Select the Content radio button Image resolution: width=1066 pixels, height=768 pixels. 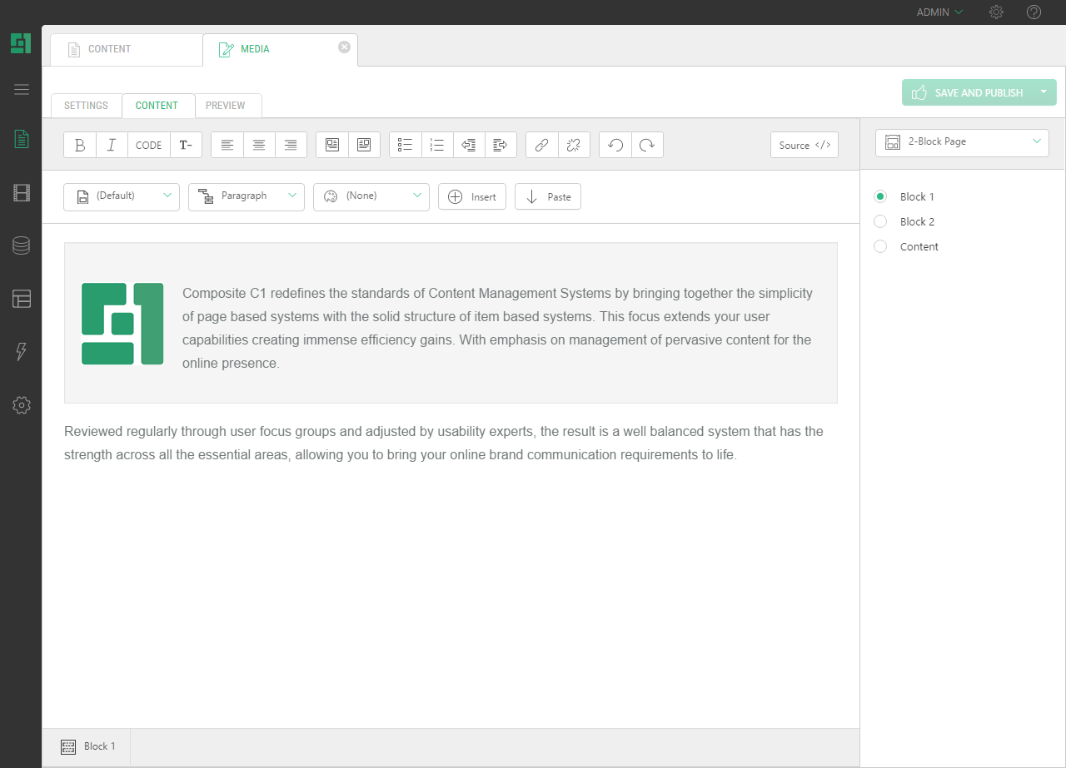pyautogui.click(x=880, y=246)
